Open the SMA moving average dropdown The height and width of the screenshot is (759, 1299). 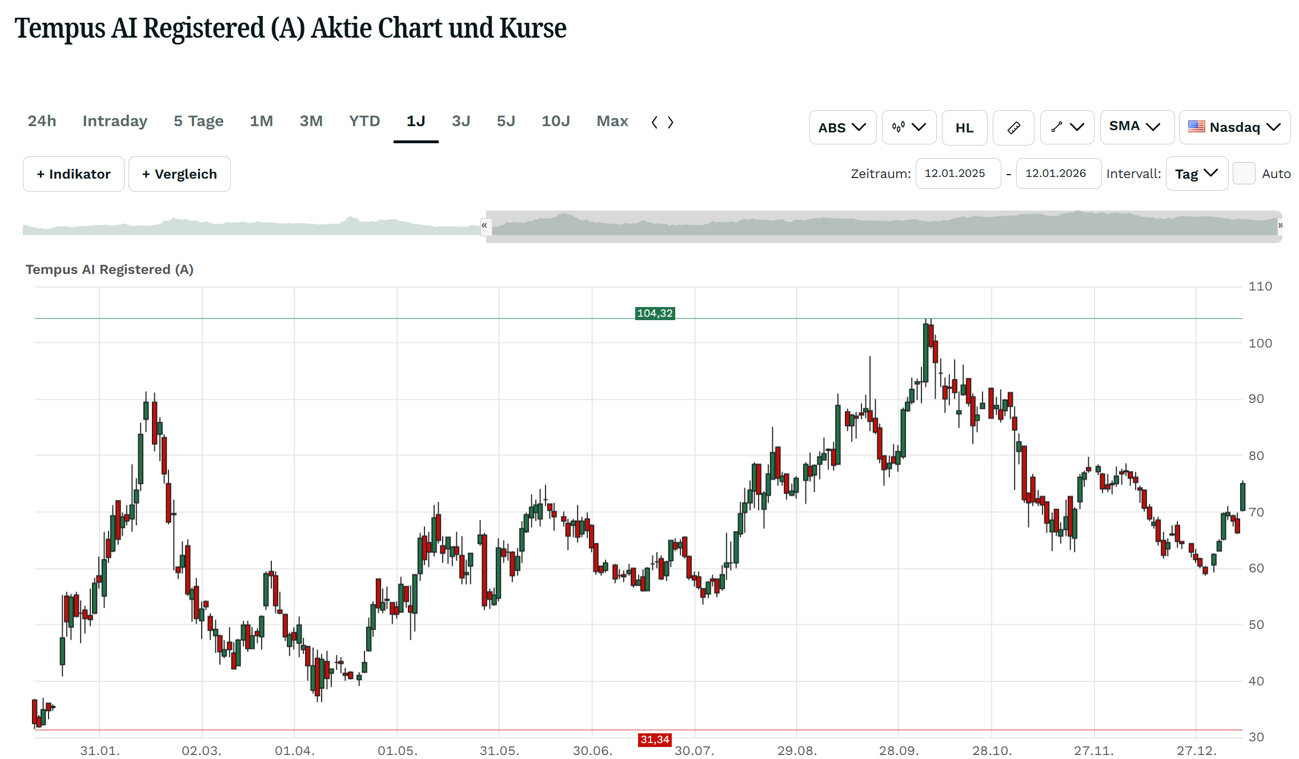[x=1136, y=127]
